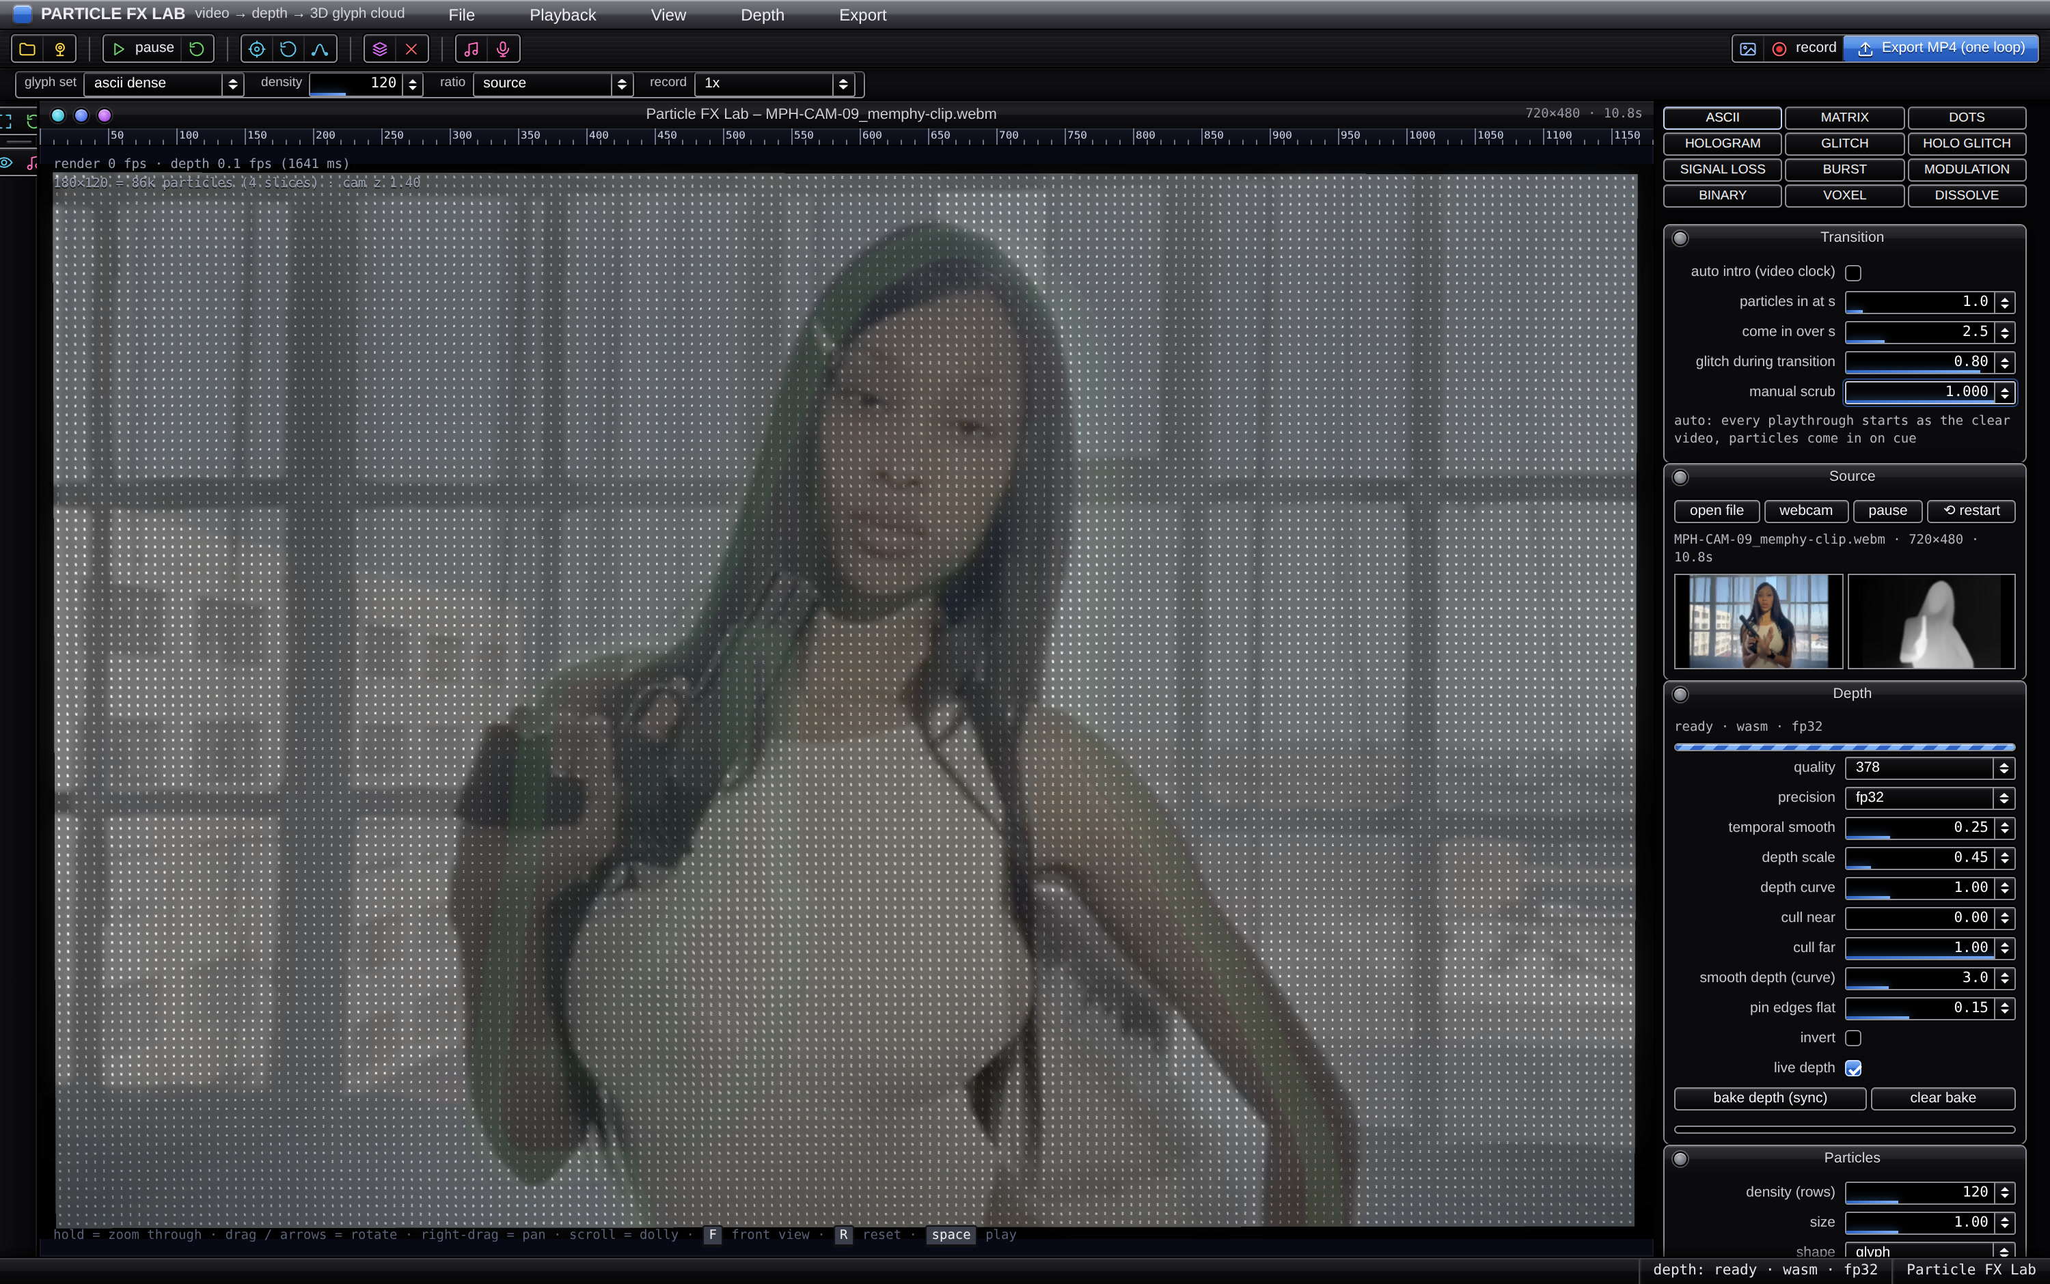
Task: Toggle the Depth panel round button
Action: click(1680, 695)
